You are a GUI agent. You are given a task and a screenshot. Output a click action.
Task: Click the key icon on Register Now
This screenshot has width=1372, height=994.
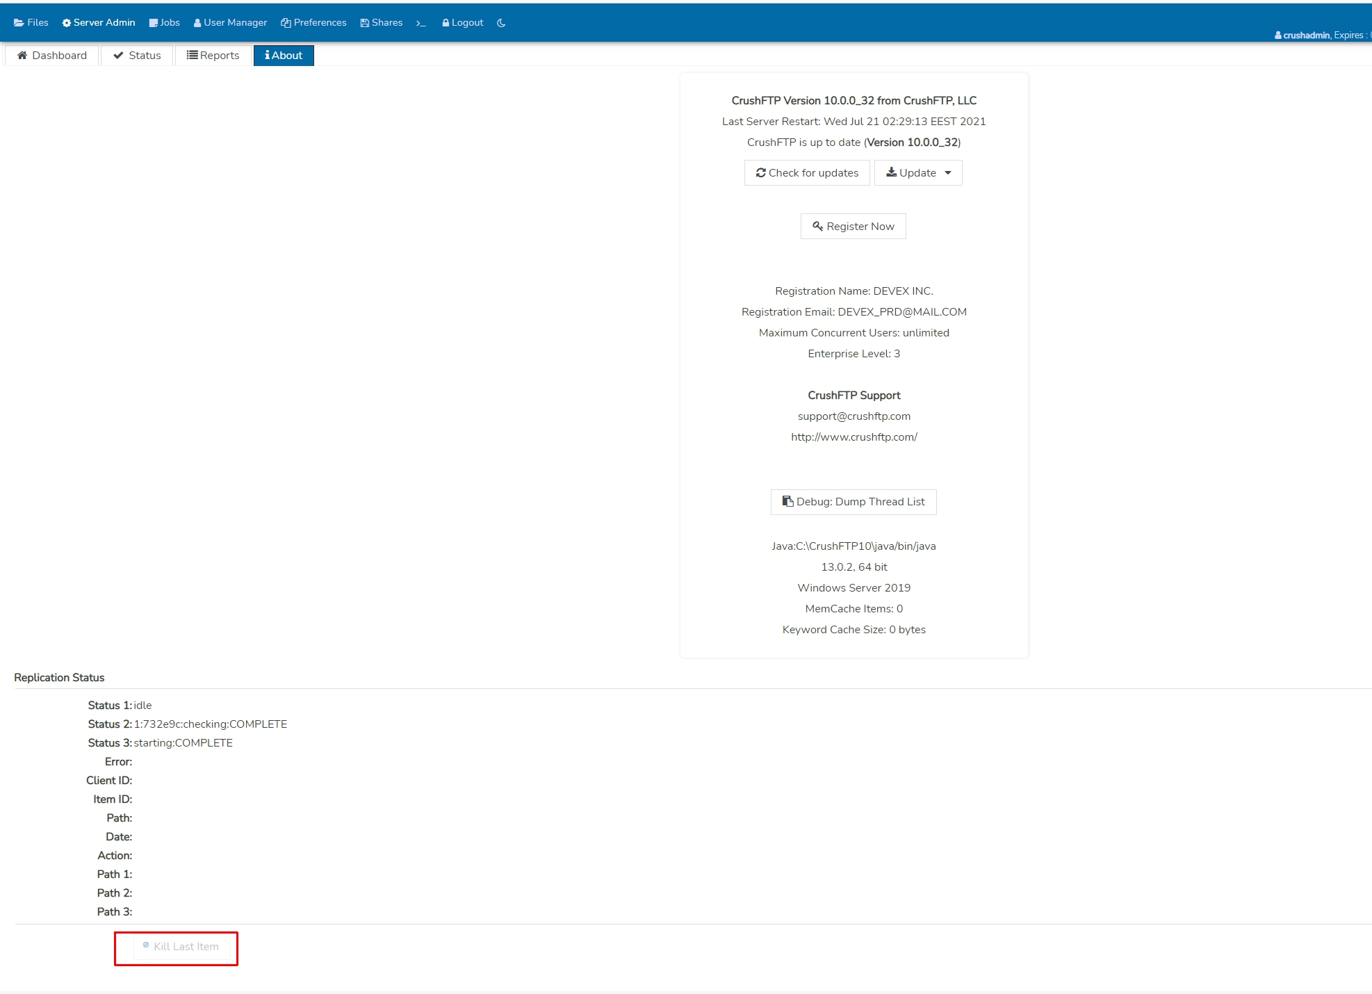tap(818, 226)
